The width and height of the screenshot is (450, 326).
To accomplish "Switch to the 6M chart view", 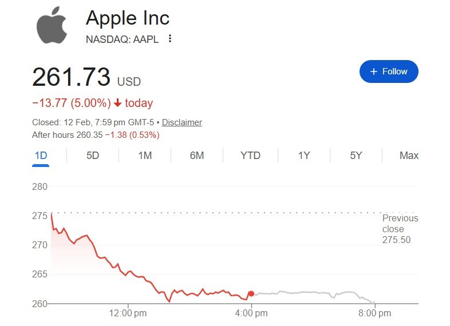I will click(x=197, y=156).
